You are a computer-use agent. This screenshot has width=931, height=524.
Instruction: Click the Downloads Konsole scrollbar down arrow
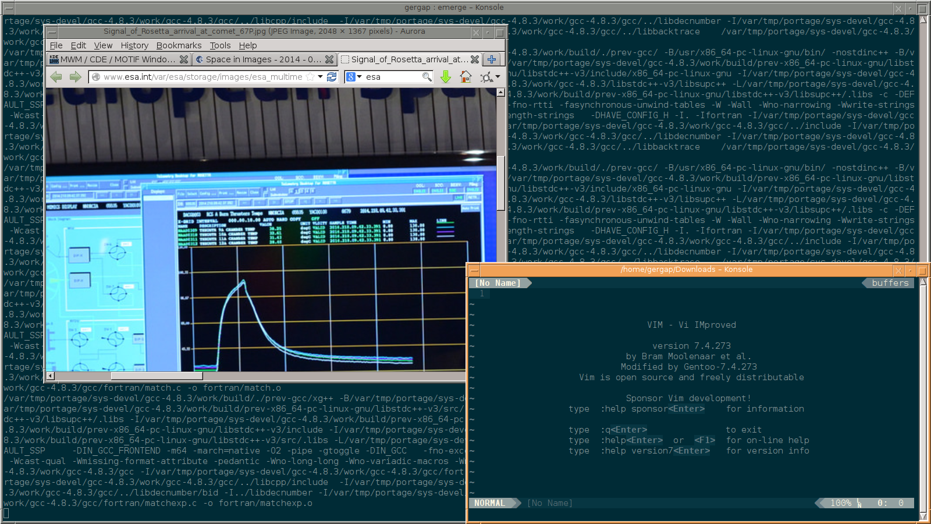click(x=923, y=516)
